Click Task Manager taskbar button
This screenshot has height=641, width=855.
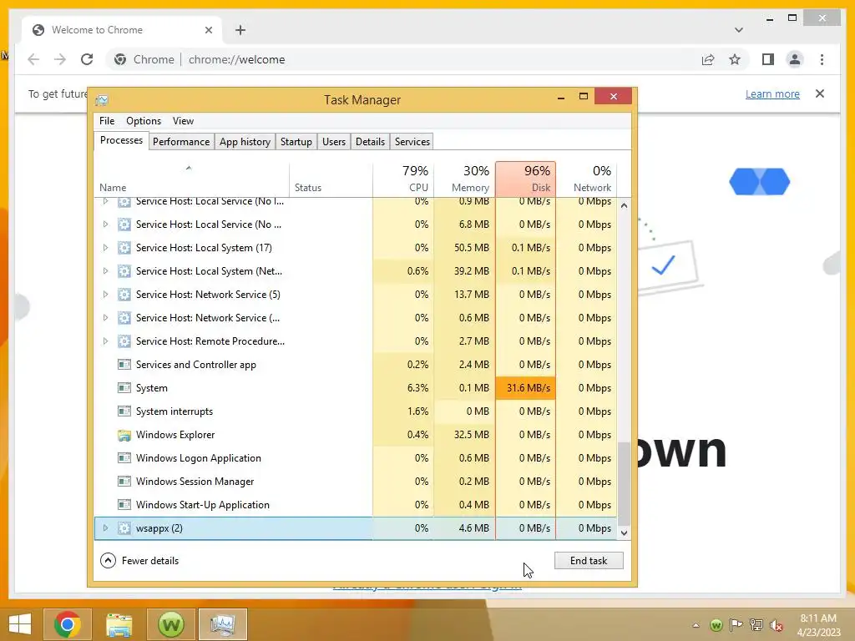[222, 624]
